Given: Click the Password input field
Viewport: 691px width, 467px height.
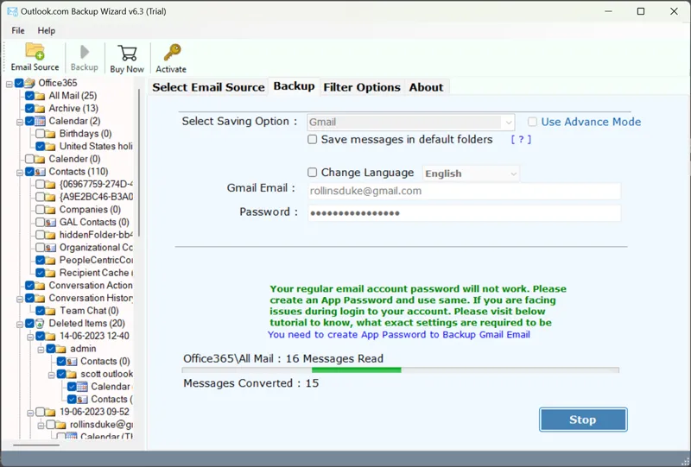Looking at the screenshot, I should pos(464,213).
